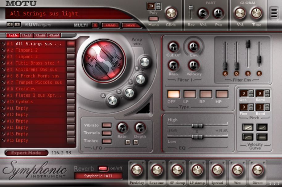This screenshot has width=282, height=187.
Task: Toggle the Timbre LFO switch
Action: [107, 141]
